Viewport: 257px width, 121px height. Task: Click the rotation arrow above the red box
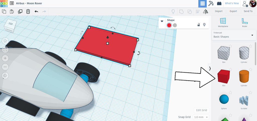click(113, 28)
